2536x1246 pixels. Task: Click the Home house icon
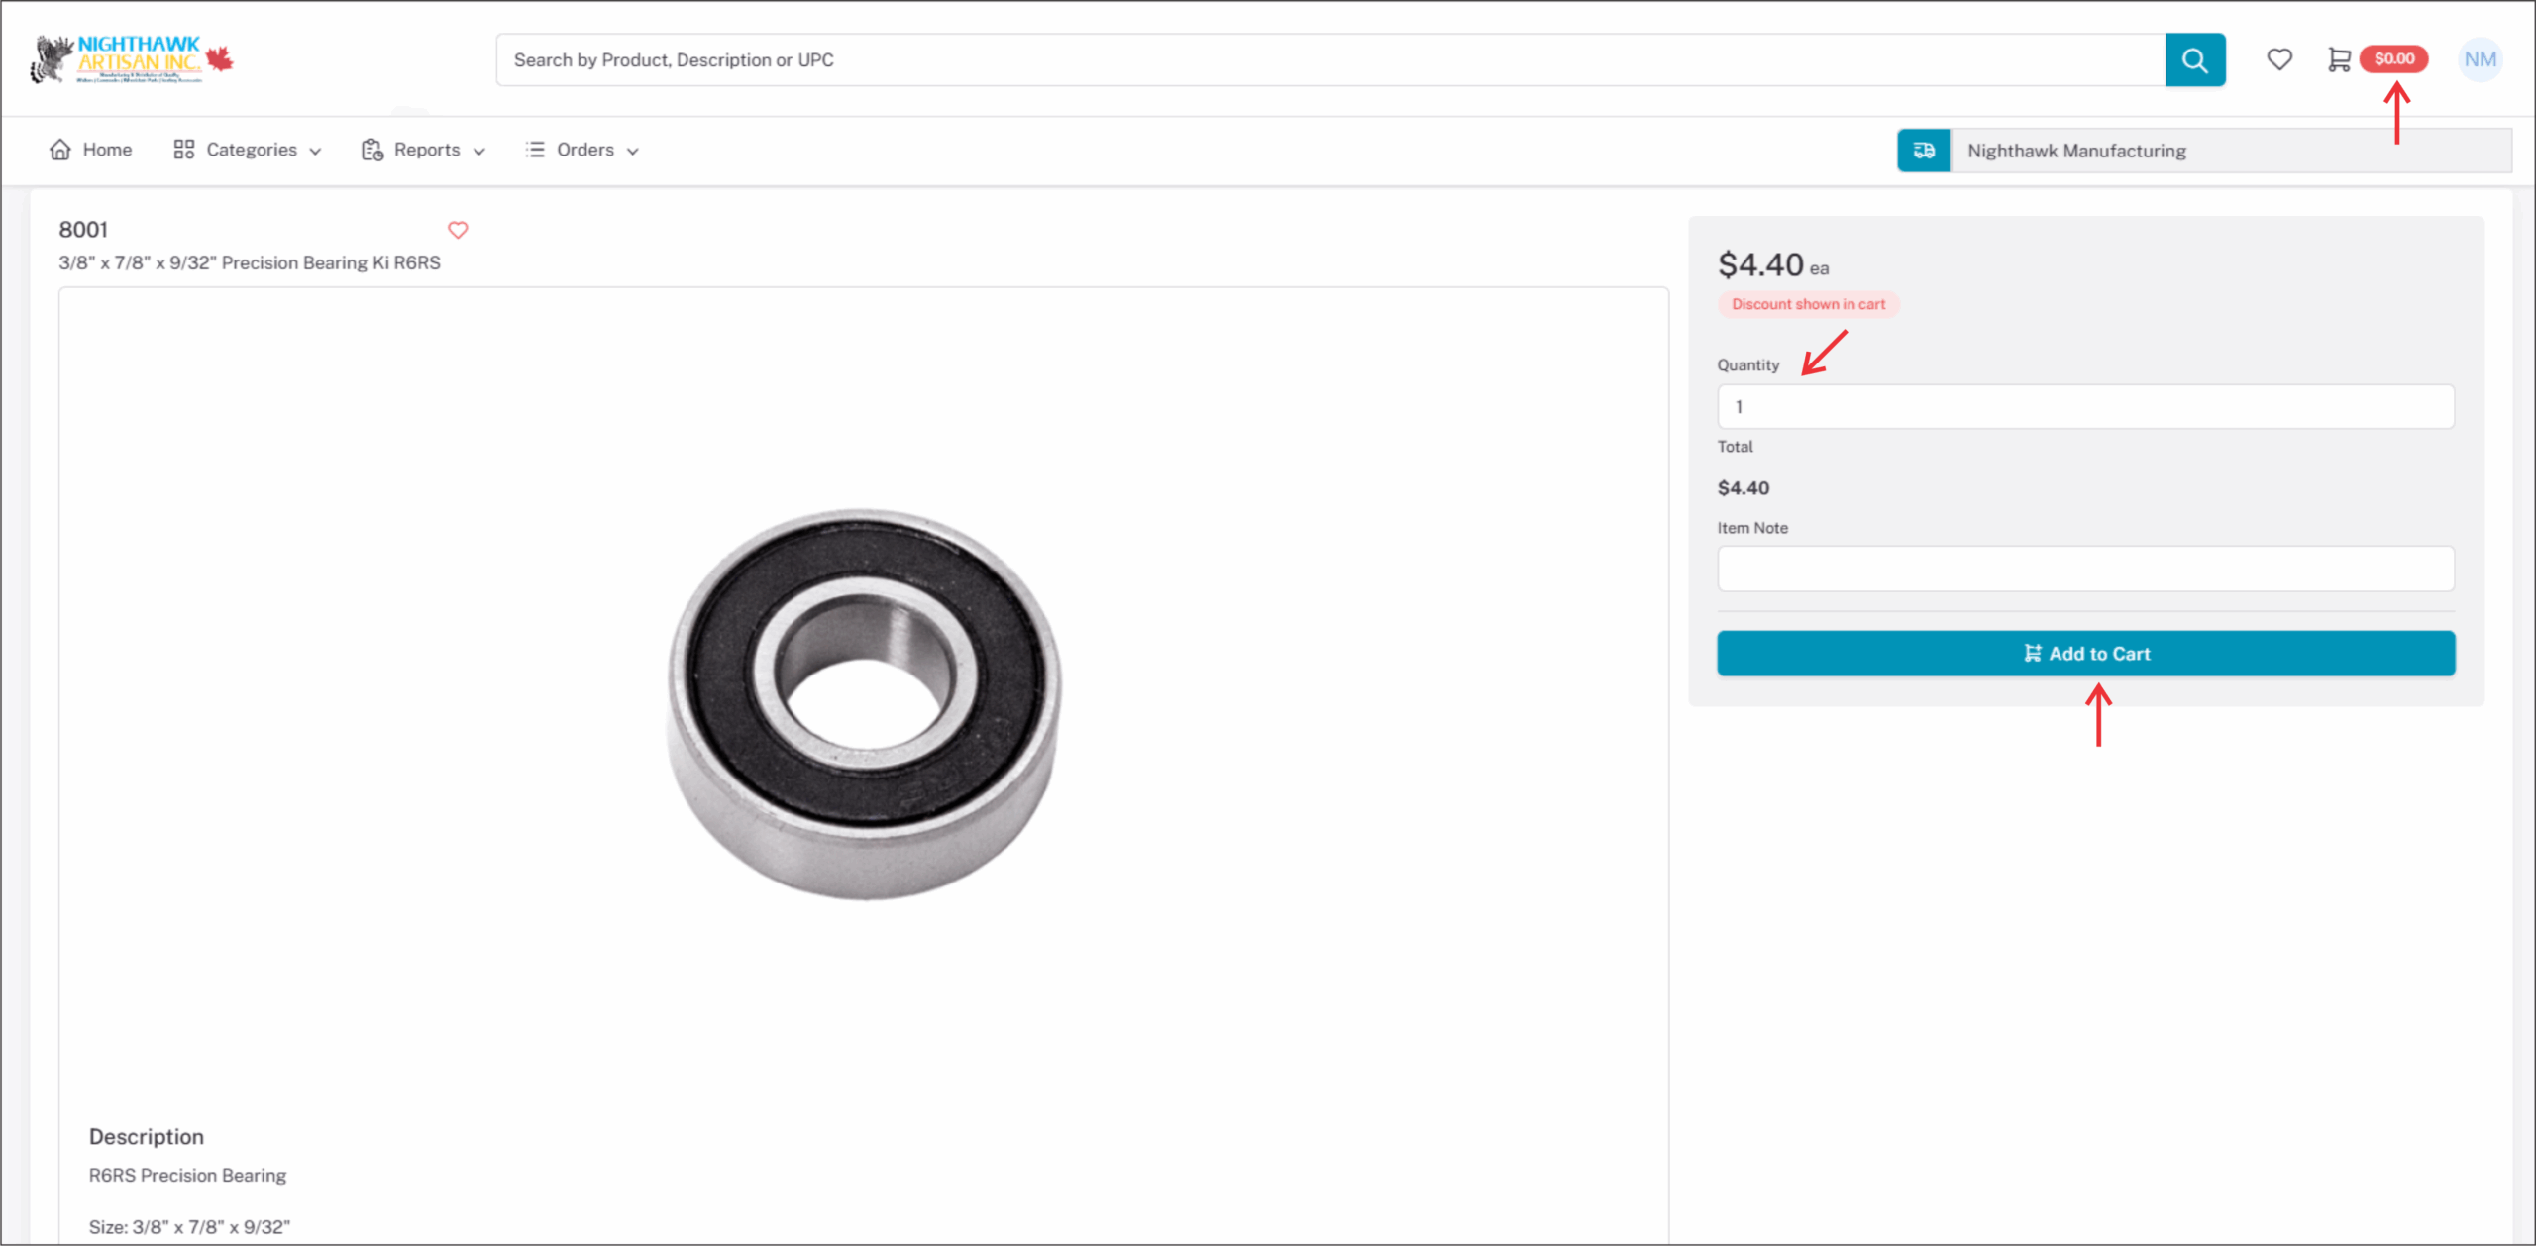(60, 150)
